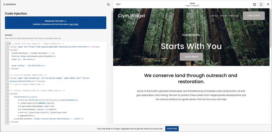The image size is (272, 132).
Task: Click the preview pane vertical scrollbar
Action: (271, 29)
